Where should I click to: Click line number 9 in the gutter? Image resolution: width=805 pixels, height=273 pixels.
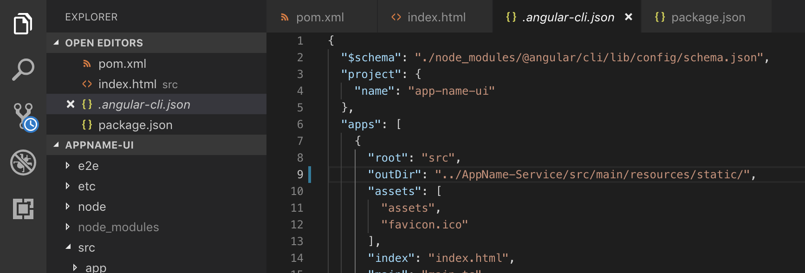[300, 175]
